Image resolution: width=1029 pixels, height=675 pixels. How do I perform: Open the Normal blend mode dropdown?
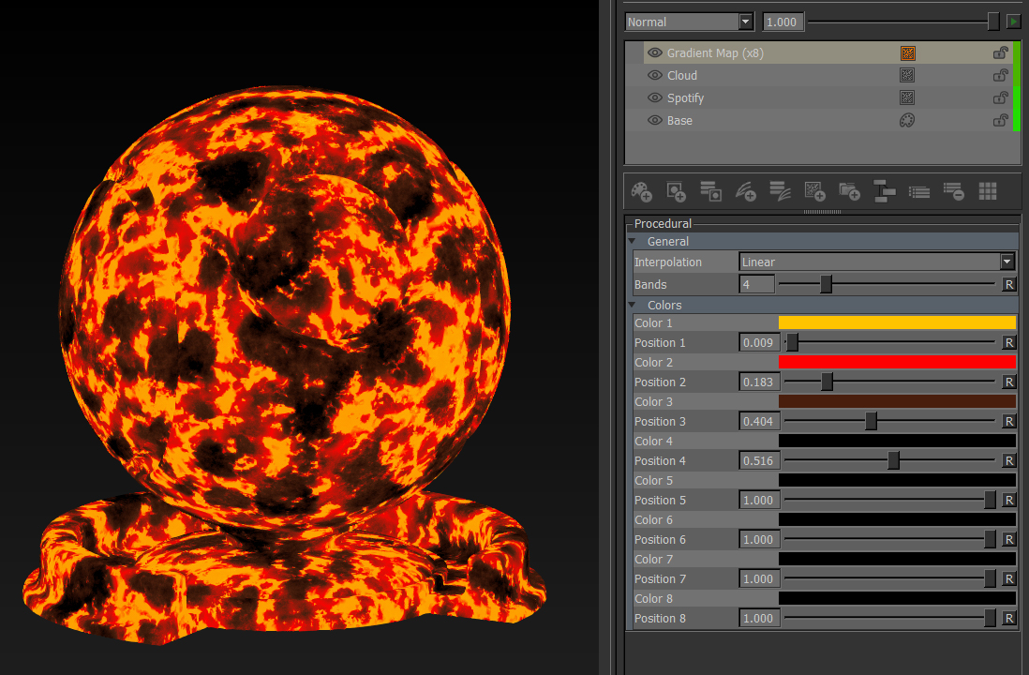(689, 22)
